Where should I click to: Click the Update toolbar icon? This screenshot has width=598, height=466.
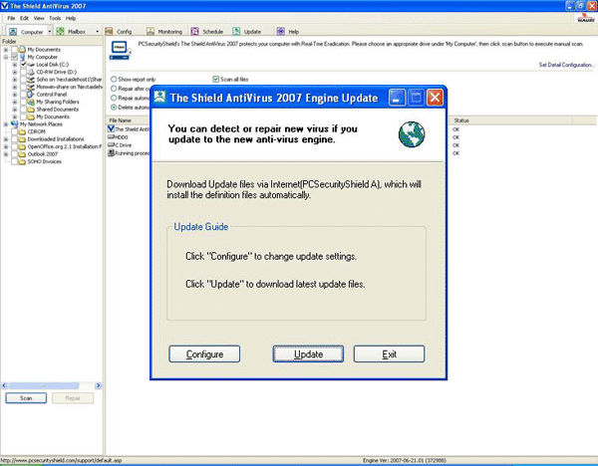point(236,31)
